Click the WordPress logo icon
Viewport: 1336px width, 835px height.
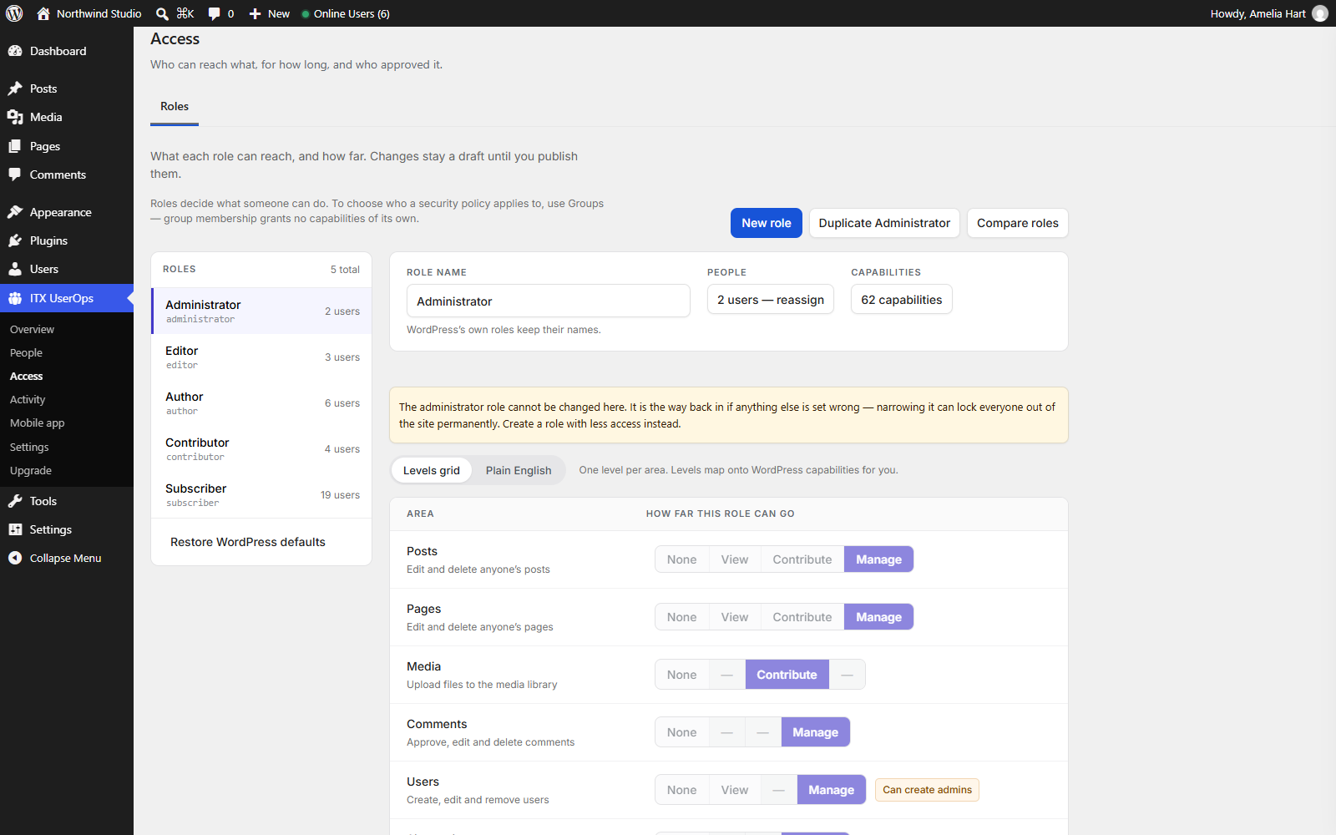click(x=14, y=13)
